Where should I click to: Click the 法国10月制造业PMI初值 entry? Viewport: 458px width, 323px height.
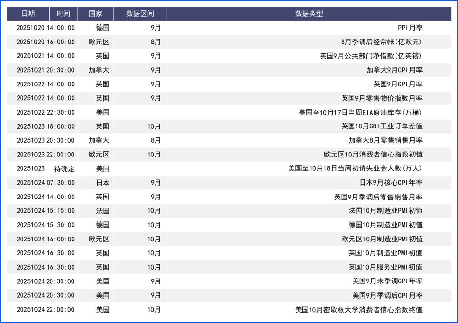385,211
